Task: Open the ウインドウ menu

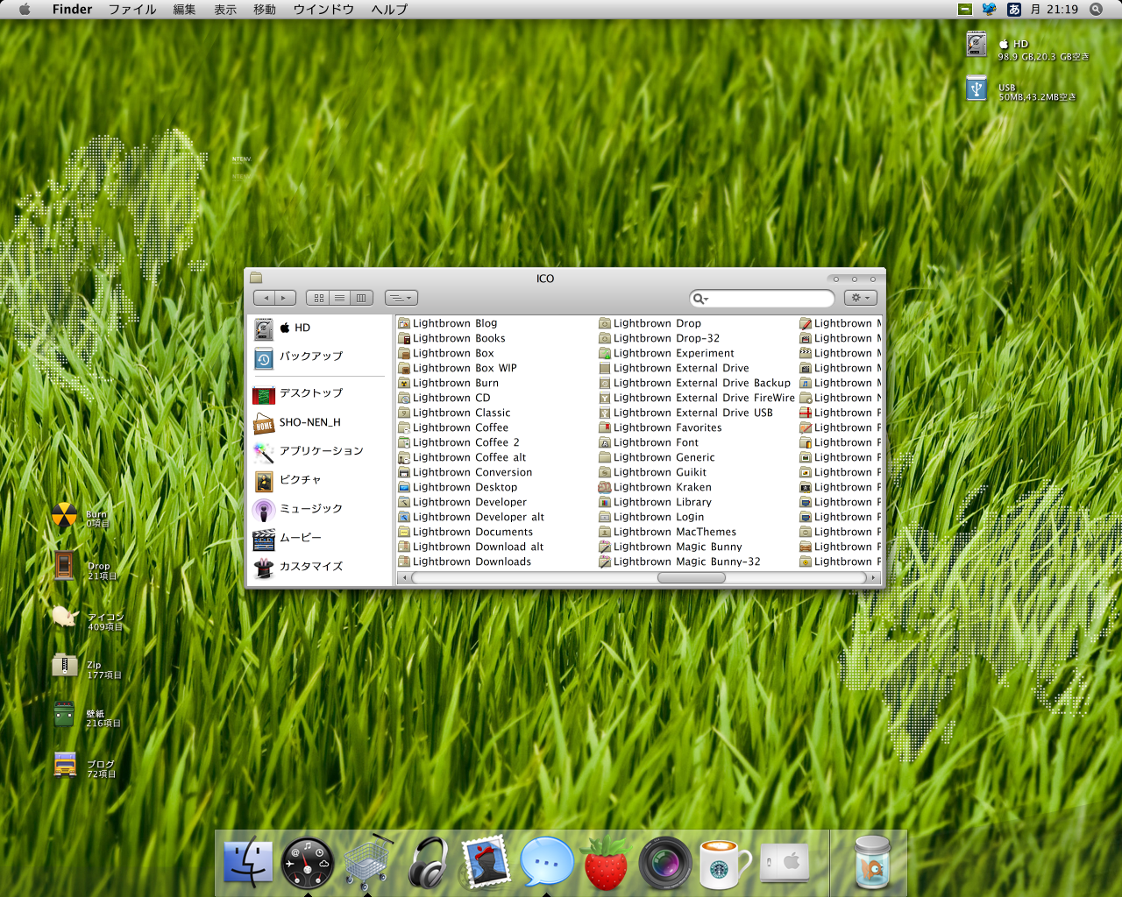Action: click(x=323, y=9)
